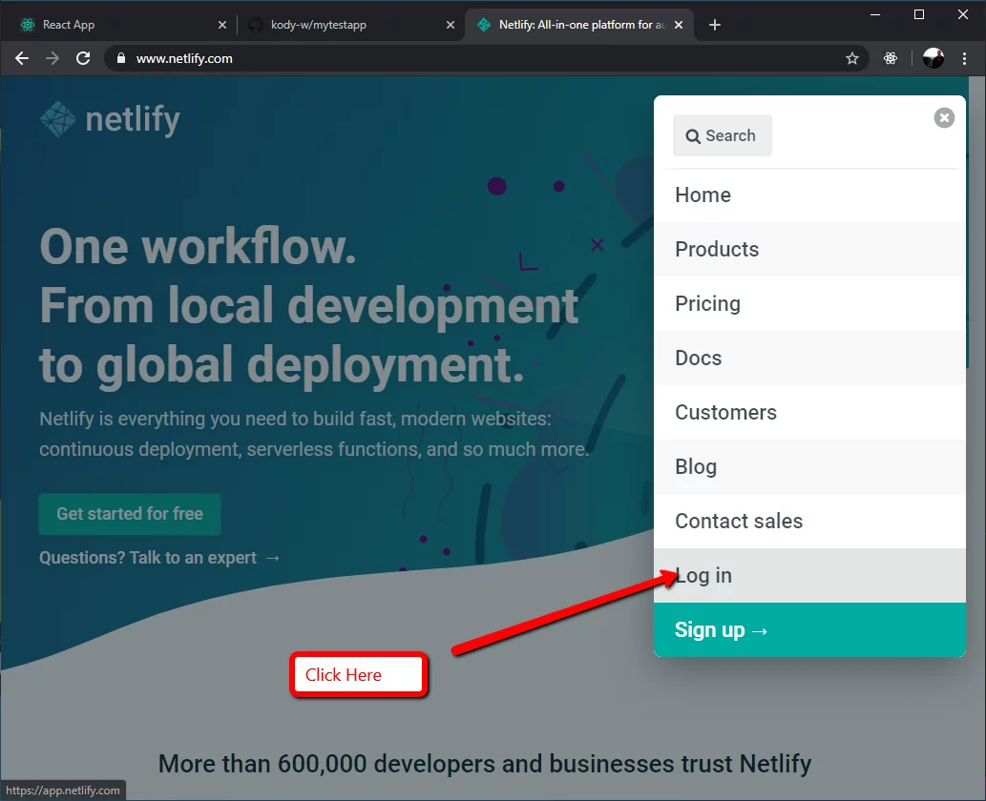Image resolution: width=986 pixels, height=801 pixels.
Task: Reload the Netlify page
Action: 83,58
